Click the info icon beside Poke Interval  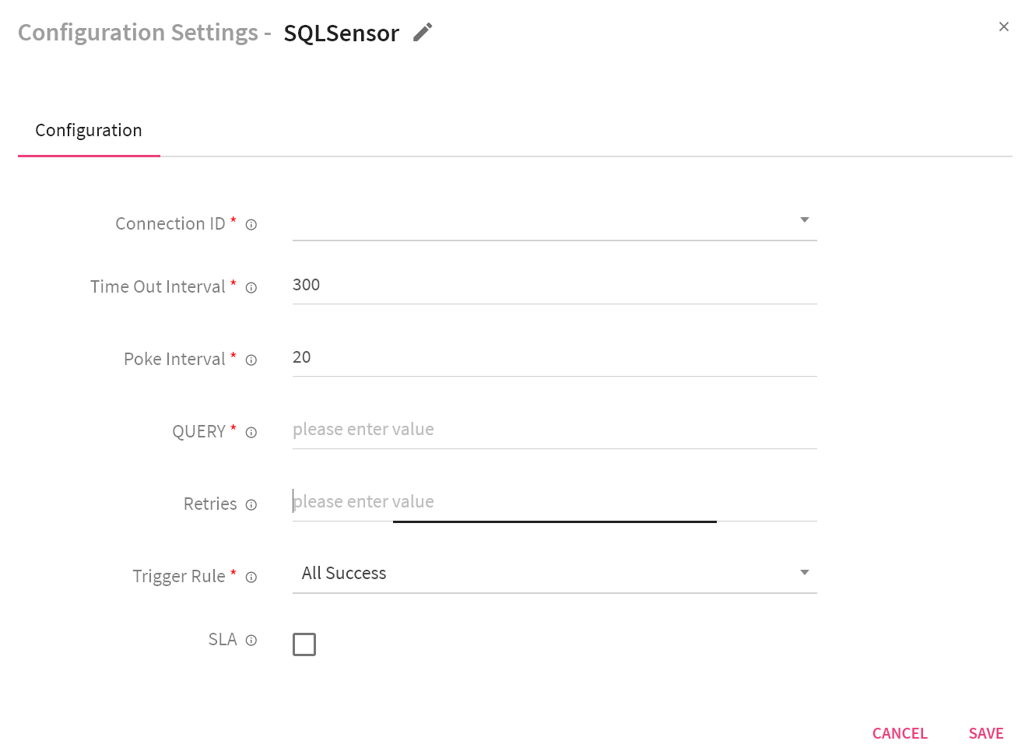[251, 360]
